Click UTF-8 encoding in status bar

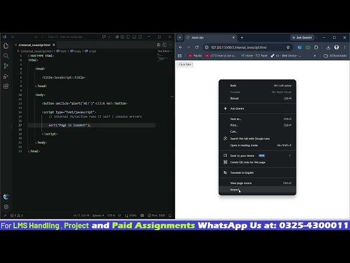[x=111, y=215]
